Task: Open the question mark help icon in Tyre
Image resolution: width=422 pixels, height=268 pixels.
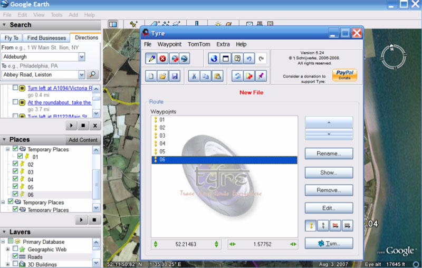Action: click(x=237, y=59)
